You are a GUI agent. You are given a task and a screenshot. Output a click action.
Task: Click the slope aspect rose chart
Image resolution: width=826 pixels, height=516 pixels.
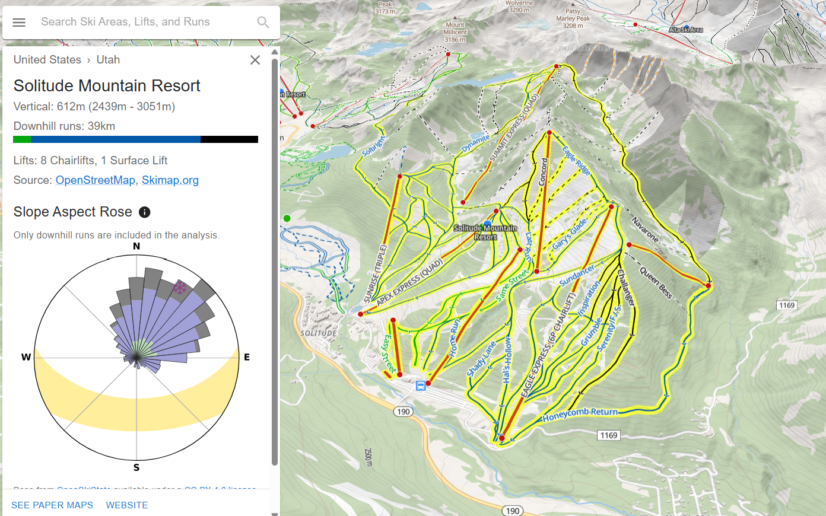pos(136,358)
